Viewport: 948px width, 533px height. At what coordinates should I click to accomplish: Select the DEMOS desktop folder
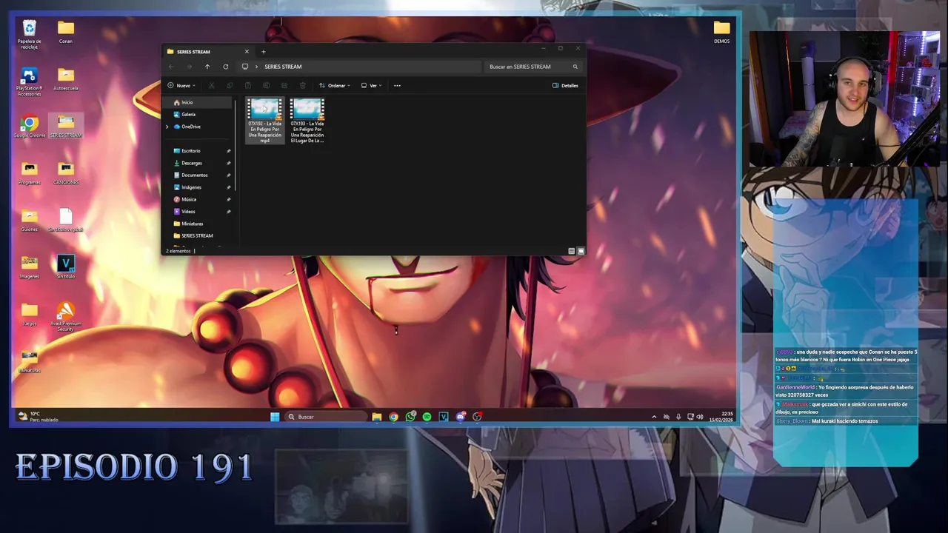click(721, 32)
